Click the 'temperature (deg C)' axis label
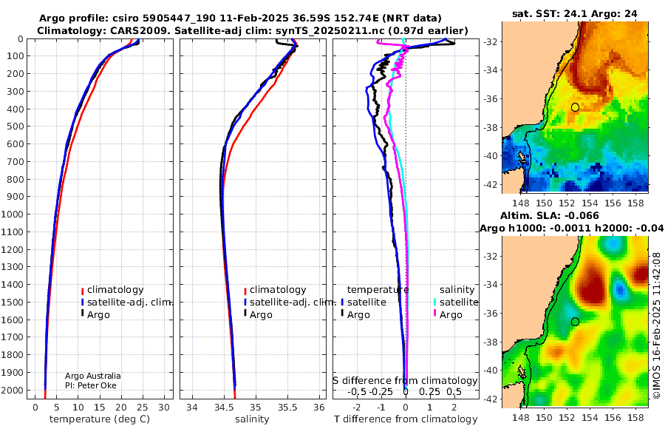 click(x=100, y=419)
